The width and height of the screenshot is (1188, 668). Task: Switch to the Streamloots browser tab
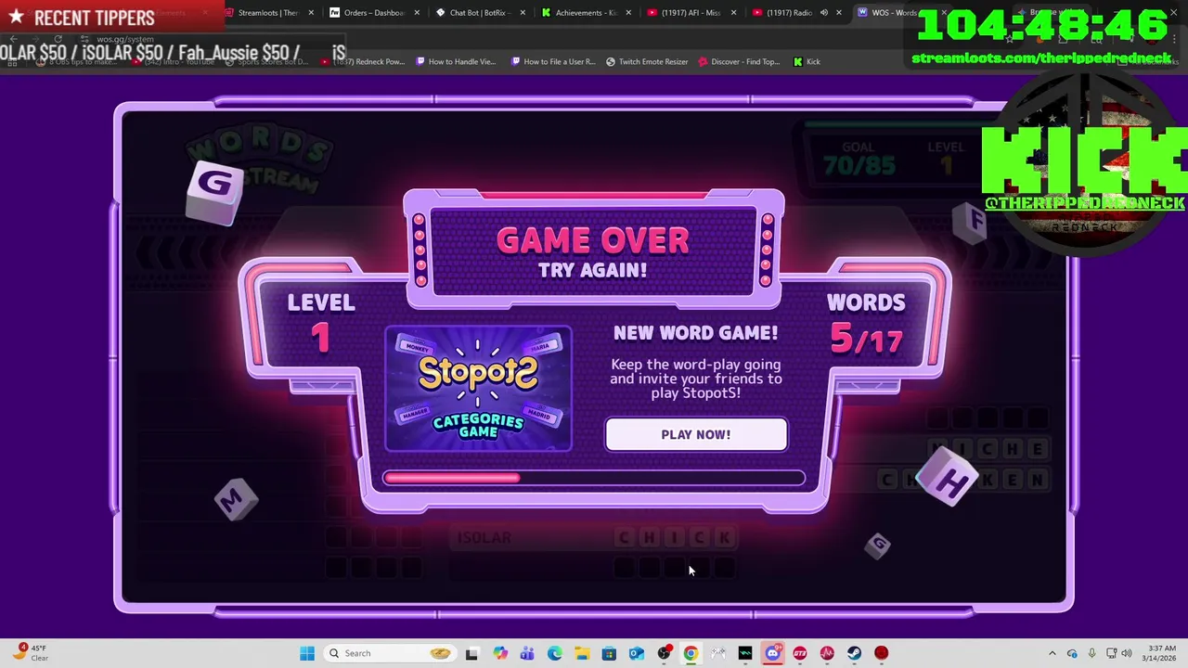click(x=267, y=13)
